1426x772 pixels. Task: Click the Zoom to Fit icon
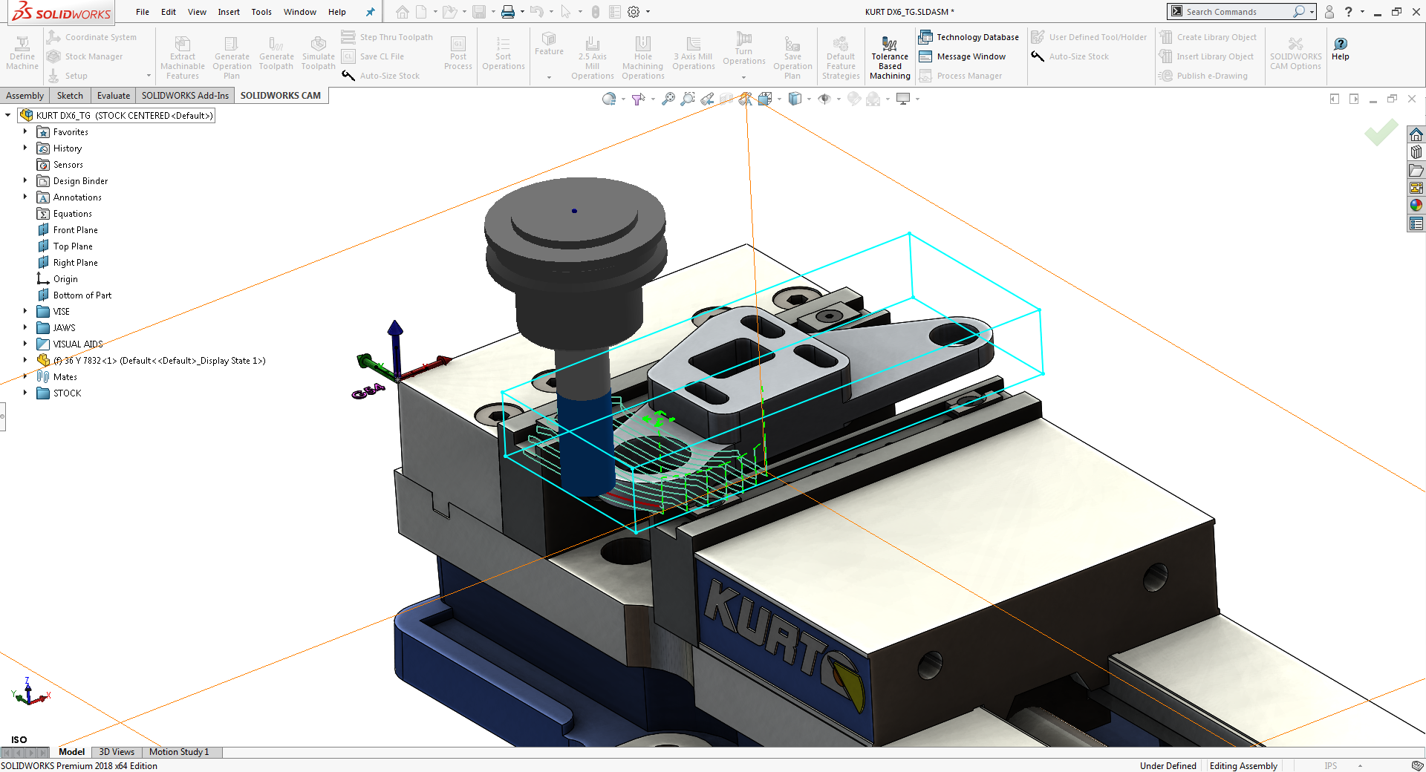(x=668, y=98)
